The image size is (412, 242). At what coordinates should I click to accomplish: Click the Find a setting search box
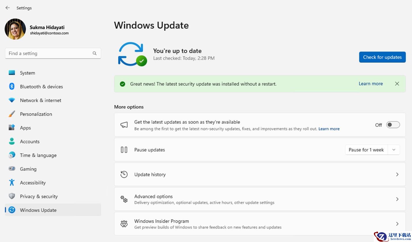(53, 53)
